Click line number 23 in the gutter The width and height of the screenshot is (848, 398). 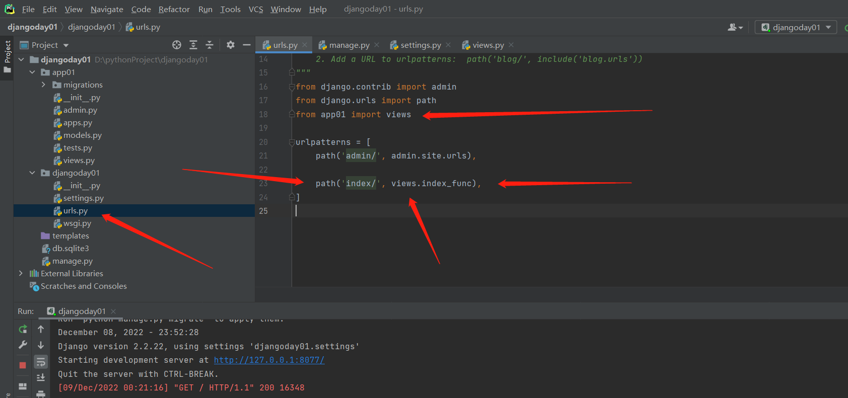pos(263,184)
